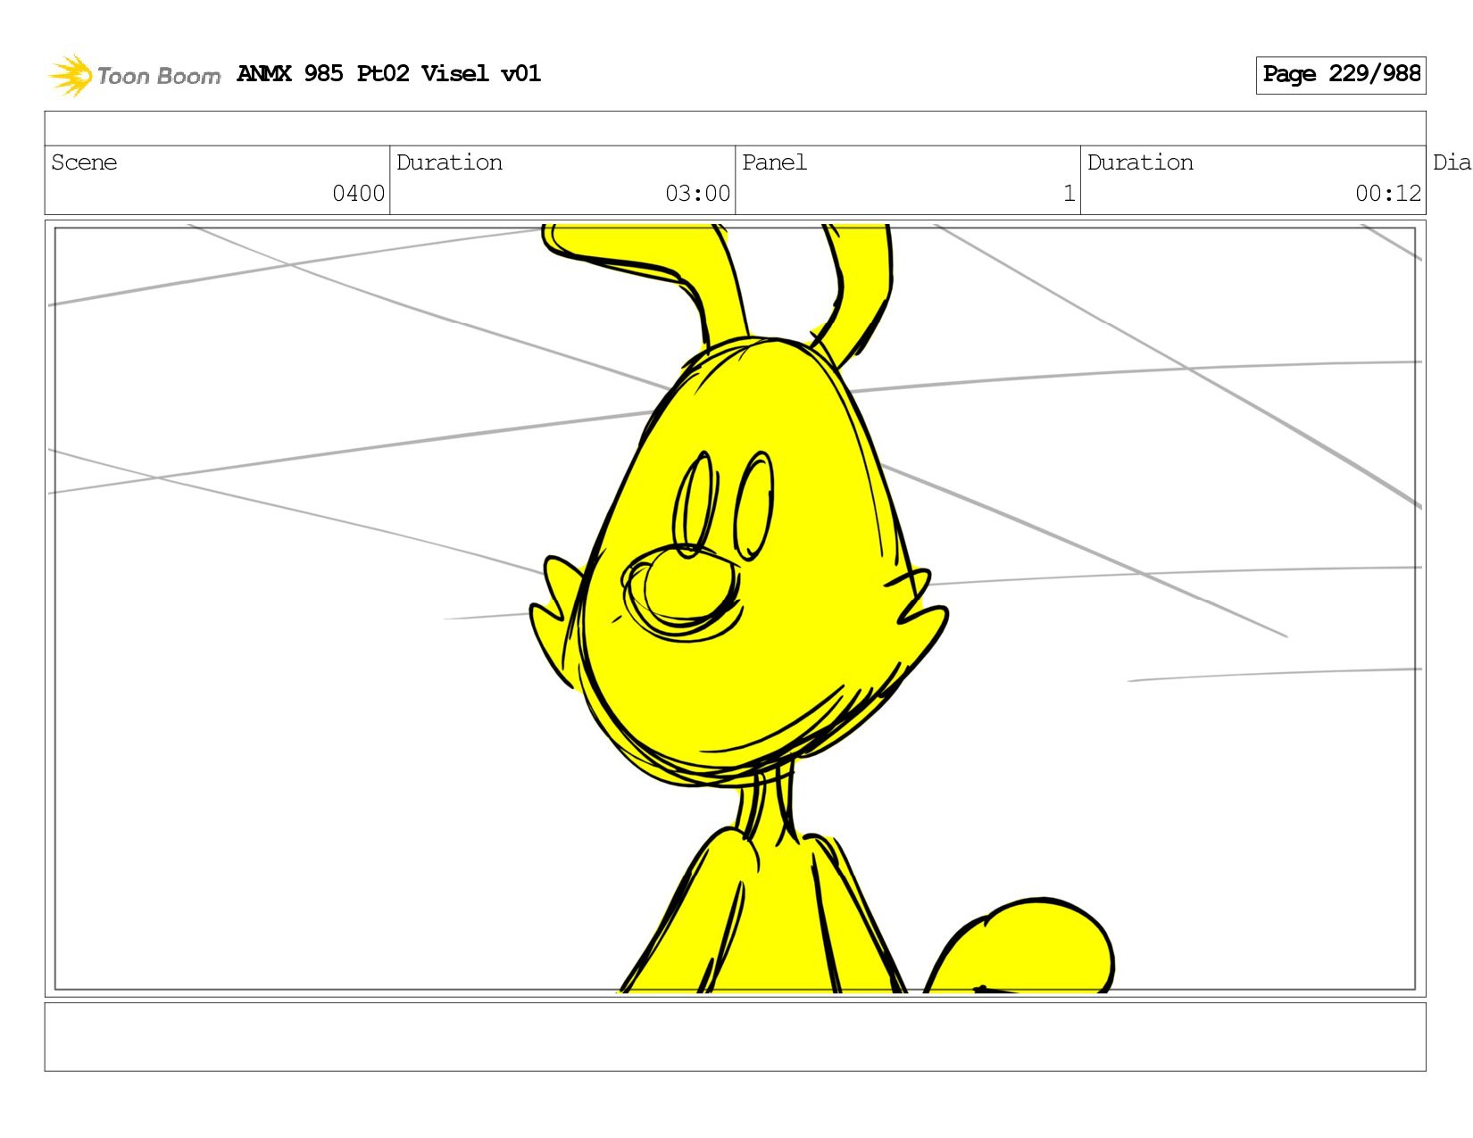The image size is (1473, 1138).
Task: Click the cut-off 'Dia' column header
Action: coord(1452,162)
